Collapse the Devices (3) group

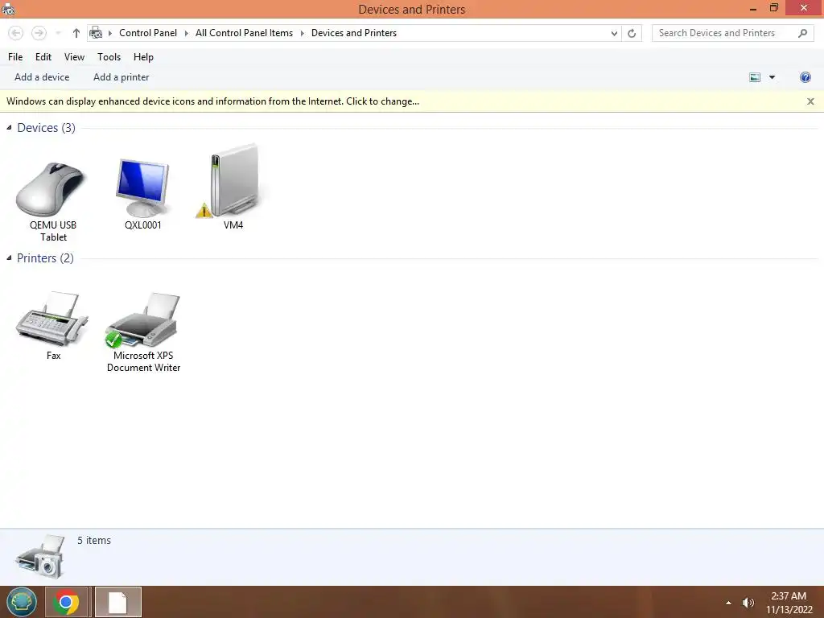click(x=9, y=128)
